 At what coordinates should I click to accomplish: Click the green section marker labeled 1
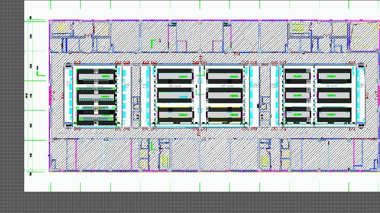[153, 44]
